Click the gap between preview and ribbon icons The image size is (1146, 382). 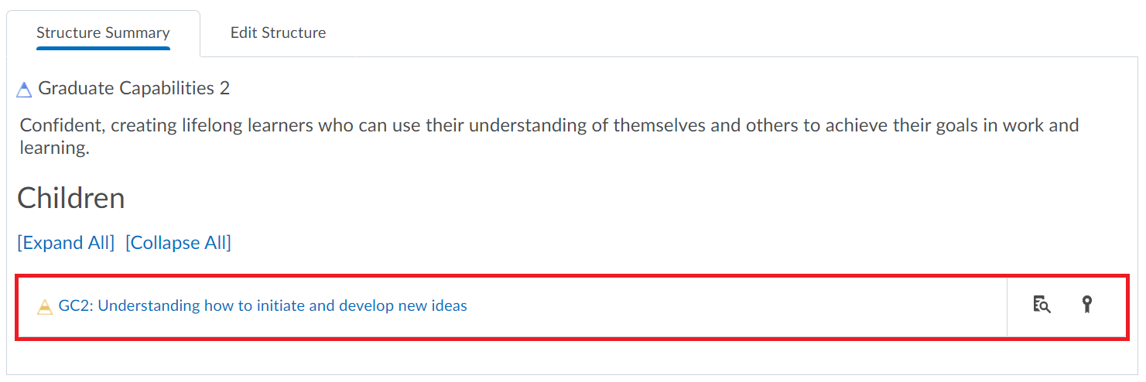[x=1066, y=305]
